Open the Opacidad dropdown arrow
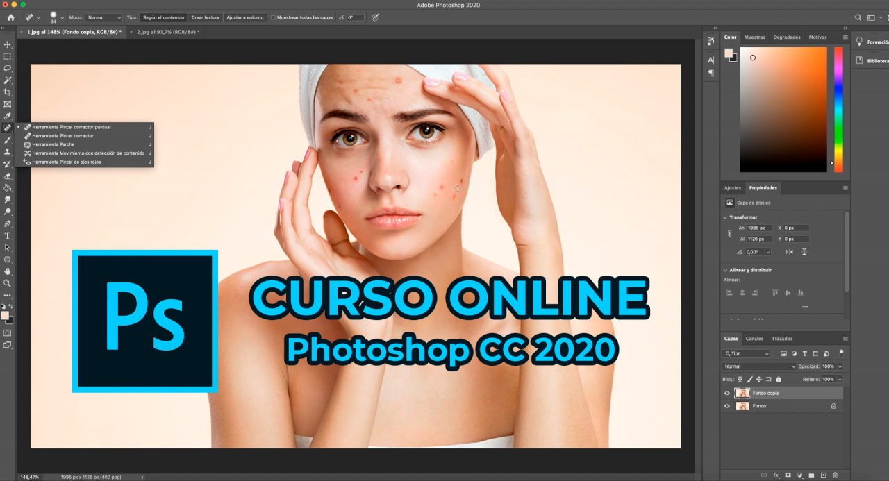The width and height of the screenshot is (889, 481). coord(840,366)
